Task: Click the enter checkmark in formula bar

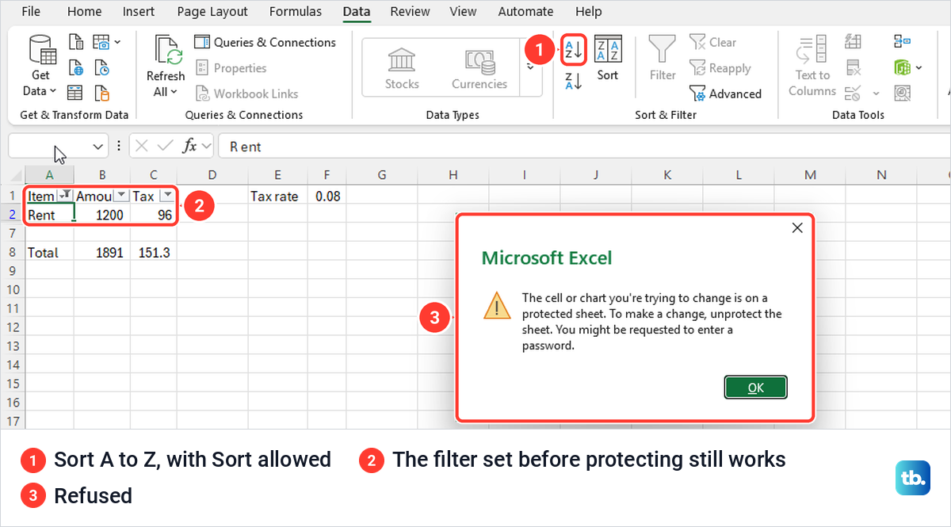Action: click(x=166, y=146)
